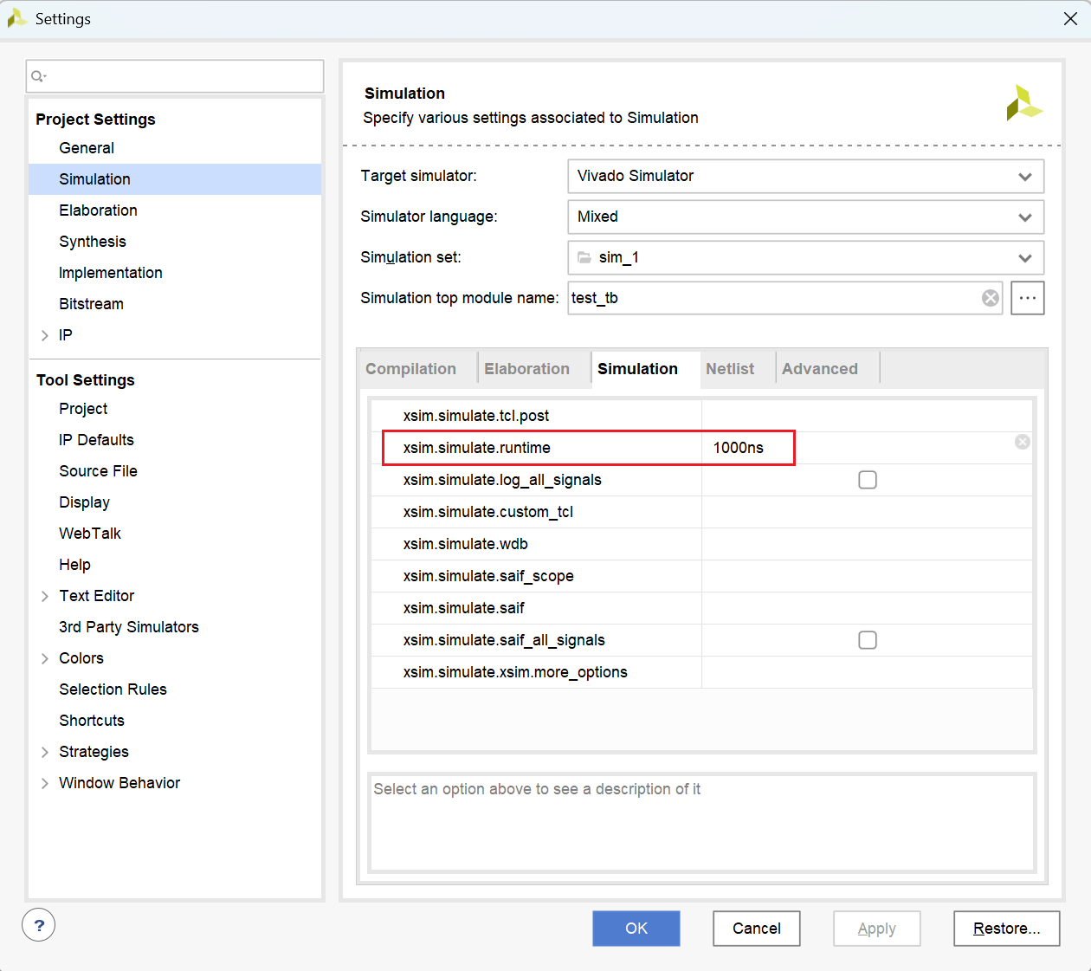
Task: Expand the Colors settings node
Action: (x=45, y=658)
